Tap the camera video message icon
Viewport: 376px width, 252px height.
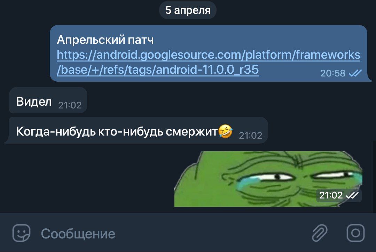(355, 233)
